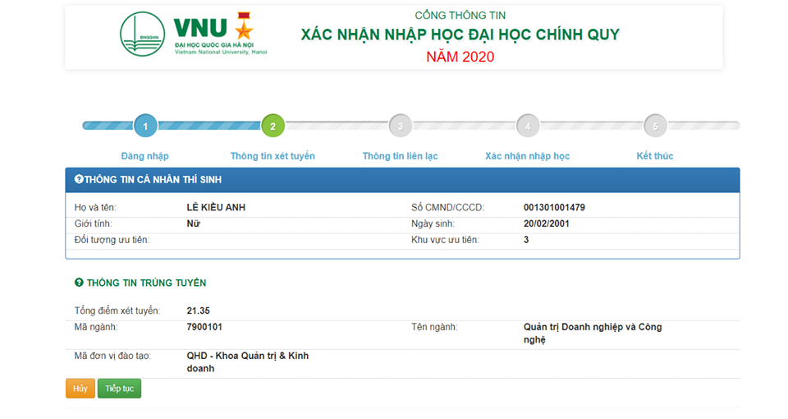Click the VNU university logo emblem
The image size is (788, 419).
point(142,35)
